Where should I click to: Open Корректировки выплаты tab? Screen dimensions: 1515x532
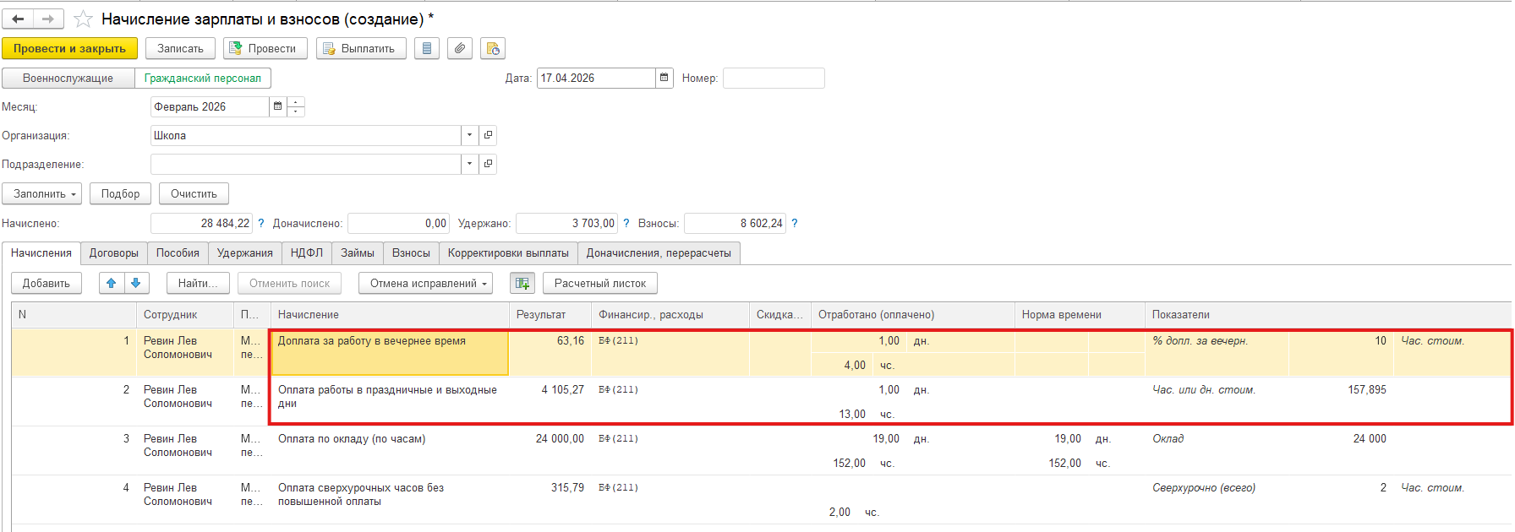pos(508,252)
